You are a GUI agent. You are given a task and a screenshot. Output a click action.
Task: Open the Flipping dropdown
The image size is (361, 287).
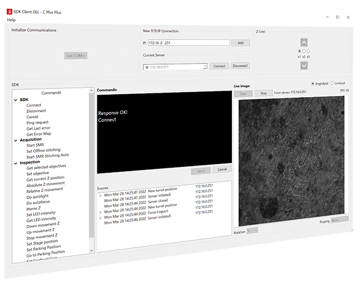coord(340,220)
